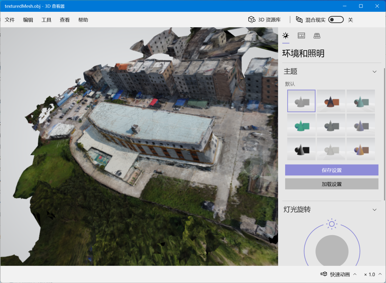
Task: Open the 查看 menu
Action: (65, 20)
